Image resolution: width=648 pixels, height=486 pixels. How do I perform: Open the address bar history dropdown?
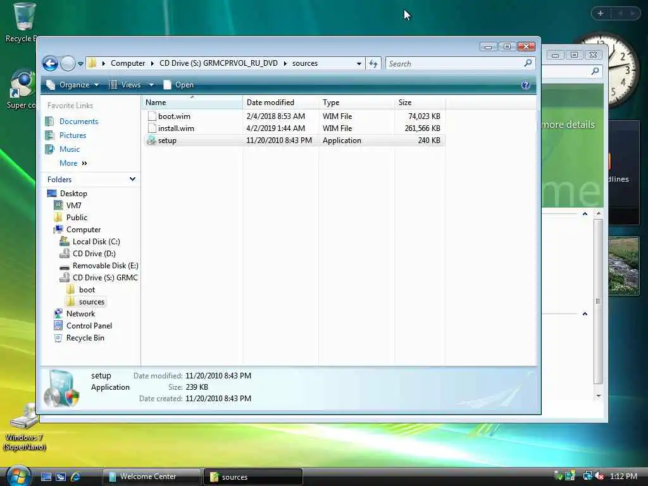click(x=359, y=64)
